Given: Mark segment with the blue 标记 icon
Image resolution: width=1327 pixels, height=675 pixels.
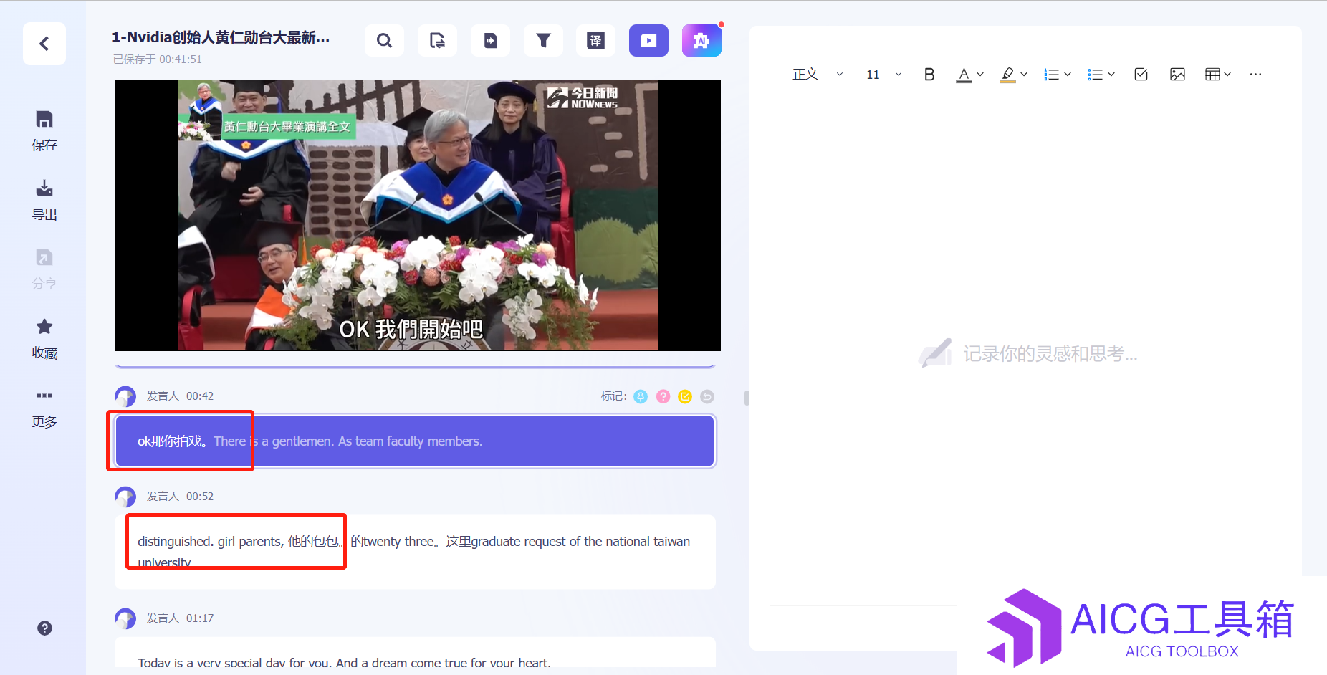Looking at the screenshot, I should tap(641, 396).
